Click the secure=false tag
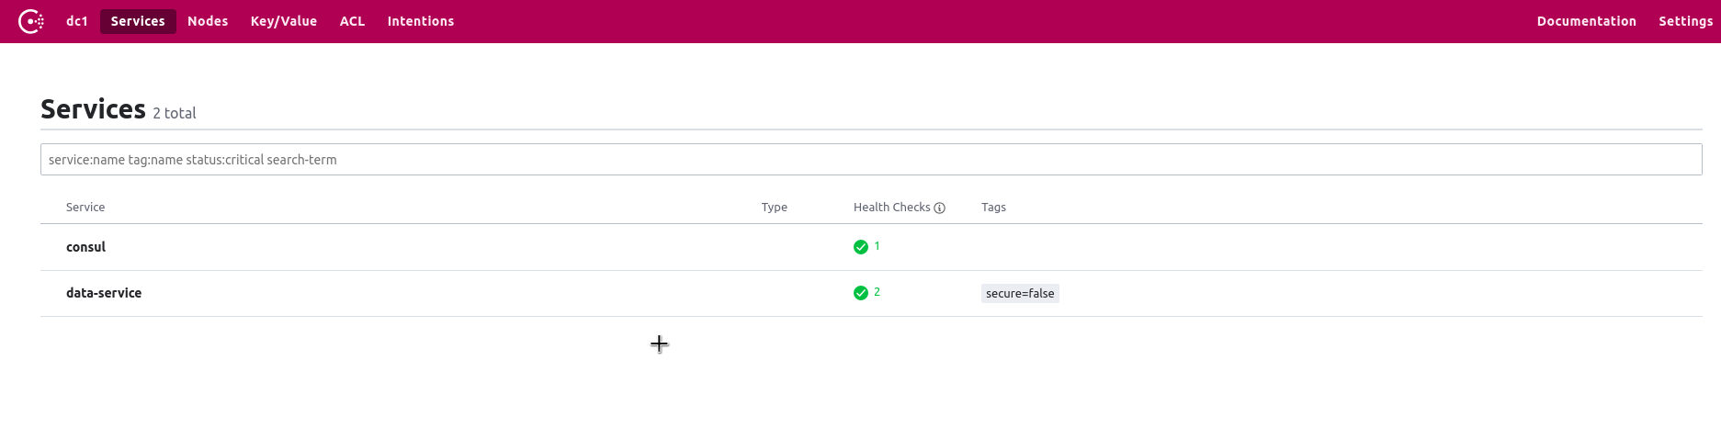The height and width of the screenshot is (439, 1721). 1020,294
